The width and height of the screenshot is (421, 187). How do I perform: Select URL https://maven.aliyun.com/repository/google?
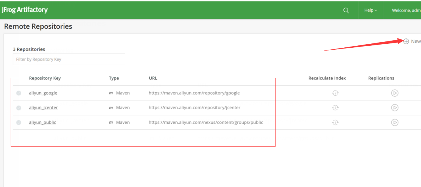(x=194, y=93)
